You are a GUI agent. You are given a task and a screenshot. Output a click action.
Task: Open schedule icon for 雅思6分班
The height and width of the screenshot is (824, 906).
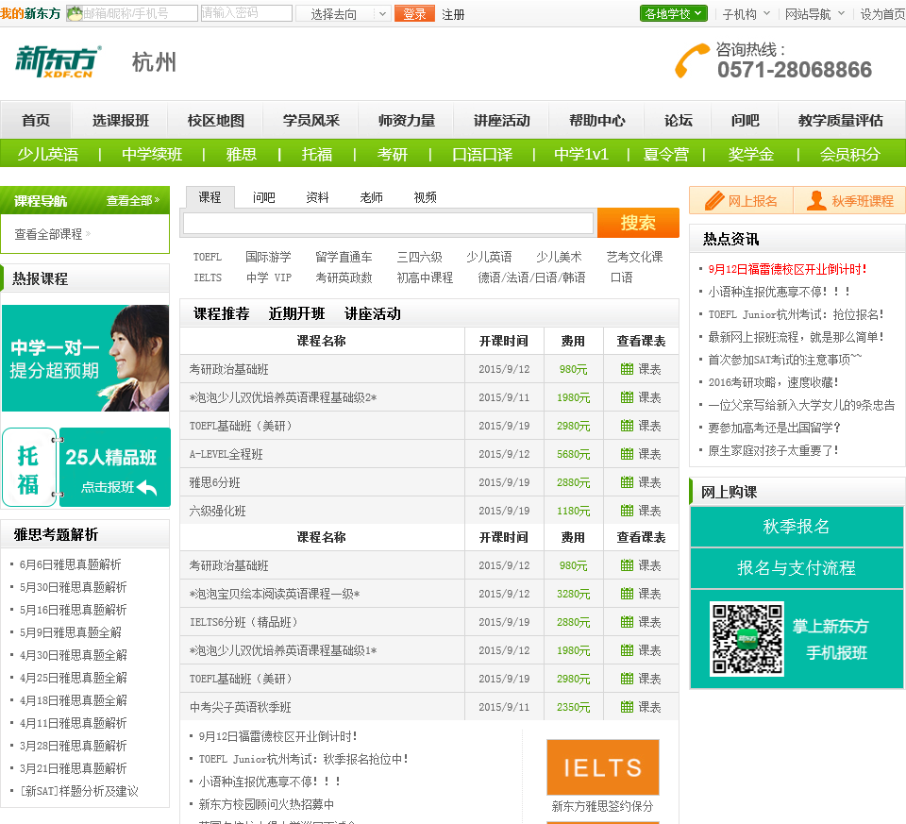coord(627,482)
